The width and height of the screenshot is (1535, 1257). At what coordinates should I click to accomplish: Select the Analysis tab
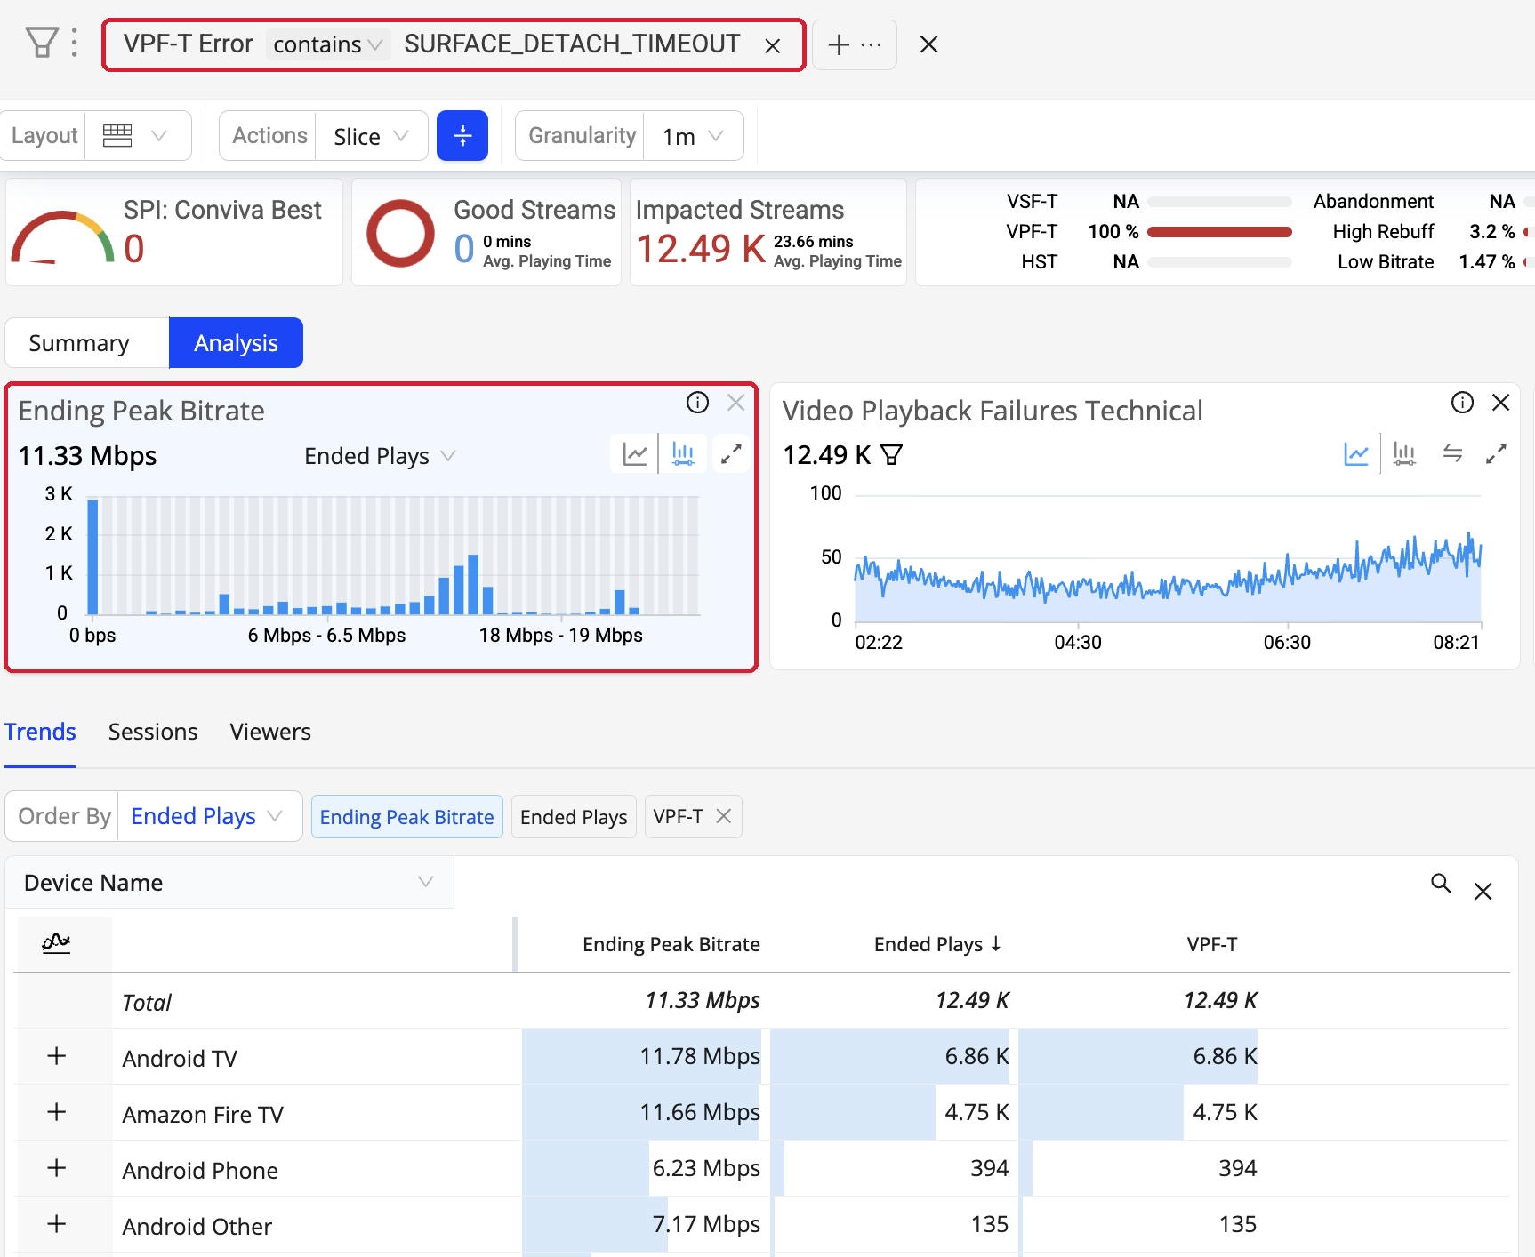[x=236, y=342]
